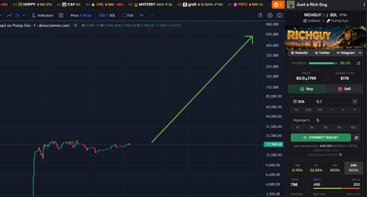Select the 24H timeframe tab
The width and height of the screenshot is (367, 197).
tap(354, 168)
